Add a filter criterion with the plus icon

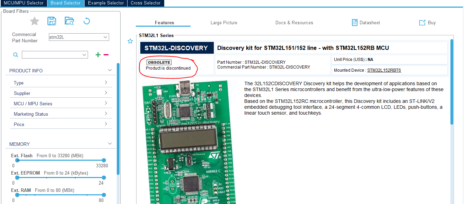tap(98, 54)
